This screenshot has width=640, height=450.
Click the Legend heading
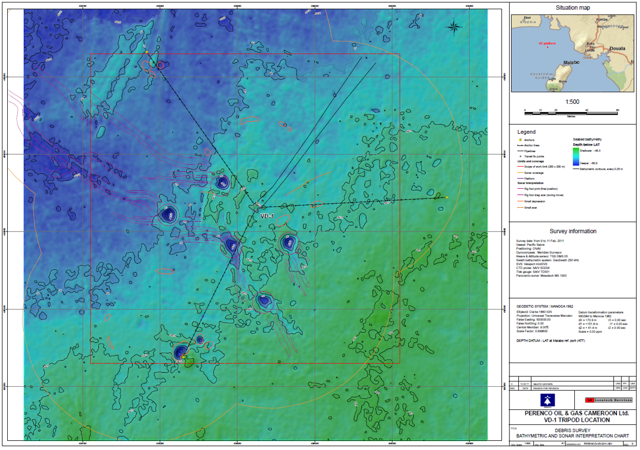[x=526, y=132]
